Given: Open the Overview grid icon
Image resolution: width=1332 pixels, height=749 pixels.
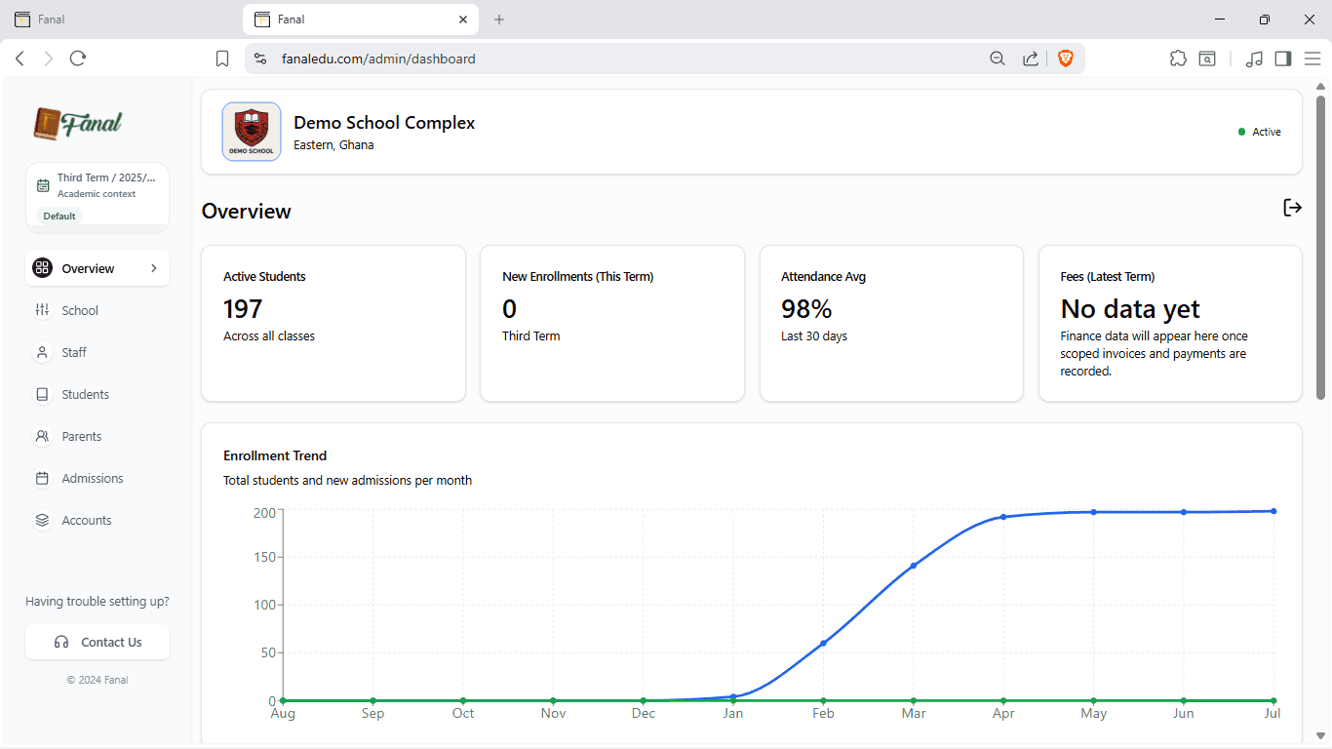Looking at the screenshot, I should pyautogui.click(x=42, y=268).
